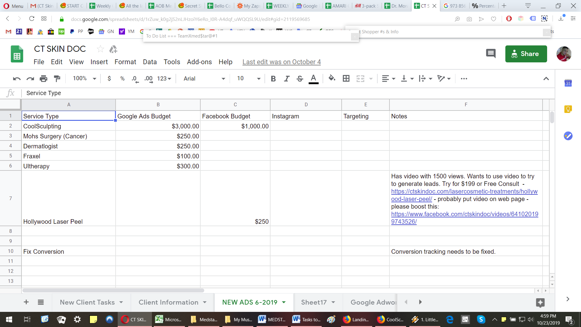
Task: Toggle Italic formatting
Action: (x=287, y=79)
